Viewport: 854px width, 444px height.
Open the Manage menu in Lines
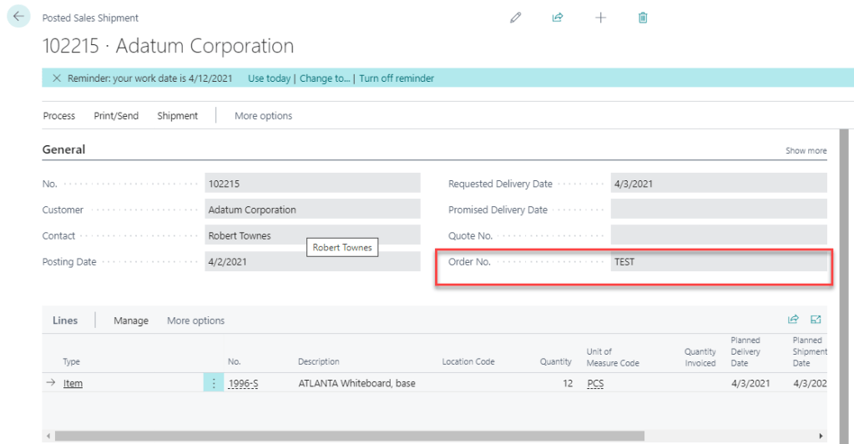[131, 320]
